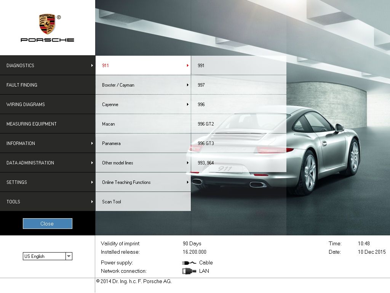The width and height of the screenshot is (390, 293).
Task: Expand Other model lines submenu arrow
Action: (187, 163)
